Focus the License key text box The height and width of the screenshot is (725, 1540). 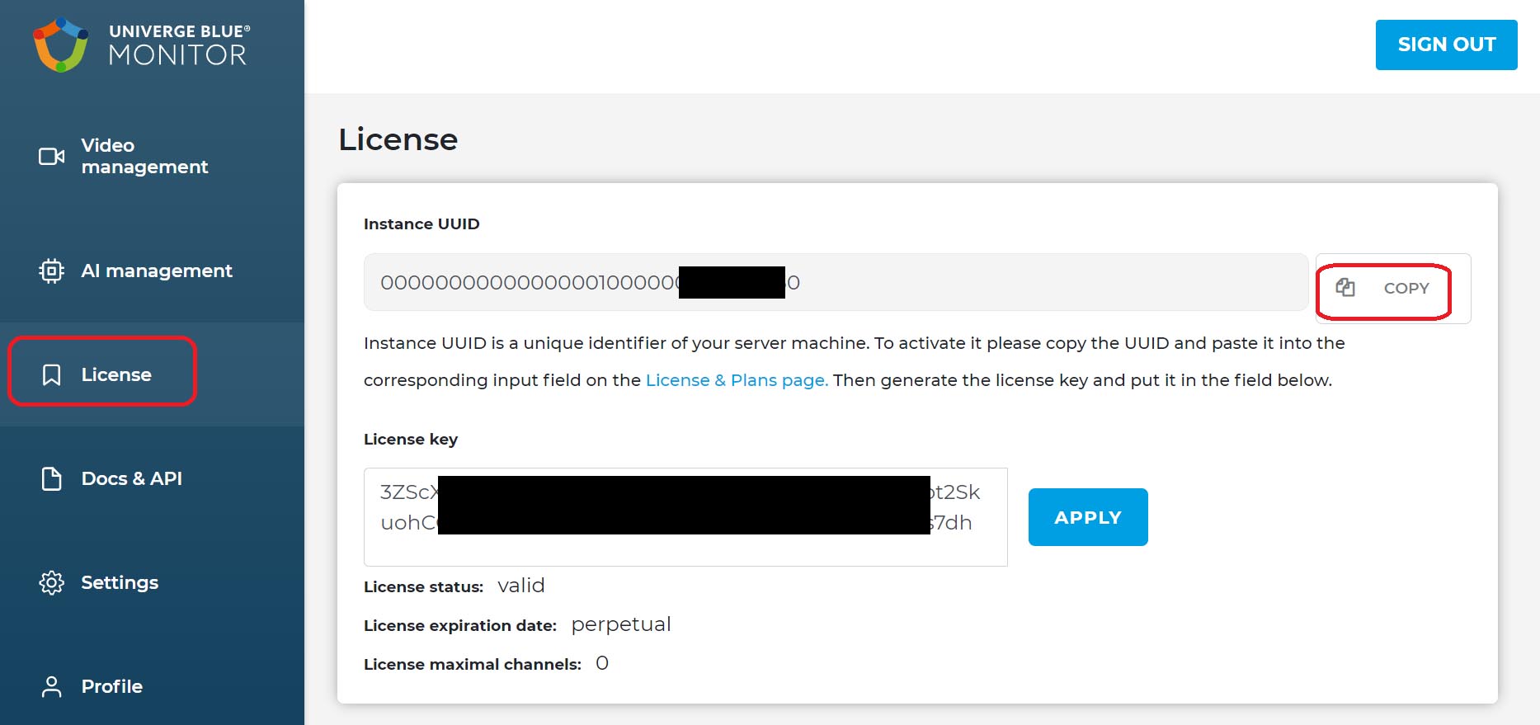(x=685, y=517)
